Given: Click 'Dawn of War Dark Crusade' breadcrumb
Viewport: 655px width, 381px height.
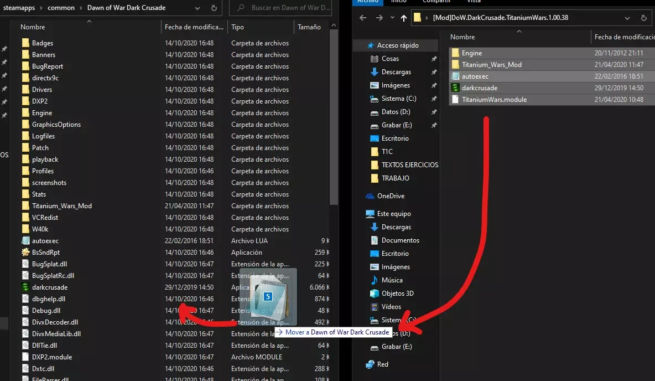Looking at the screenshot, I should point(126,8).
